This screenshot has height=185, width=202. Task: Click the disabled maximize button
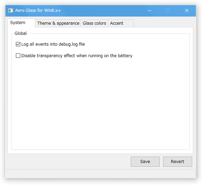click(168, 10)
